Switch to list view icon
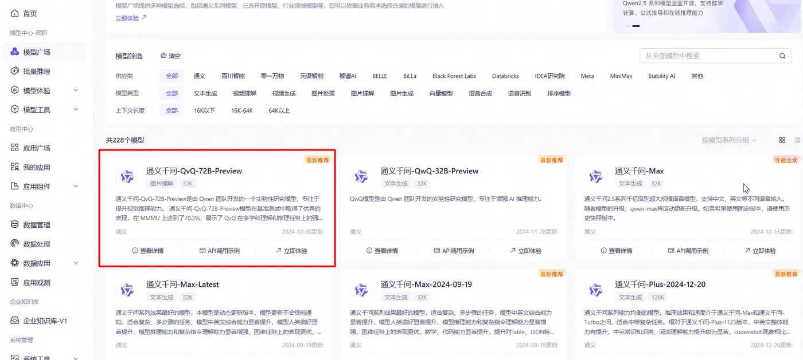803x360 pixels. tap(797, 140)
